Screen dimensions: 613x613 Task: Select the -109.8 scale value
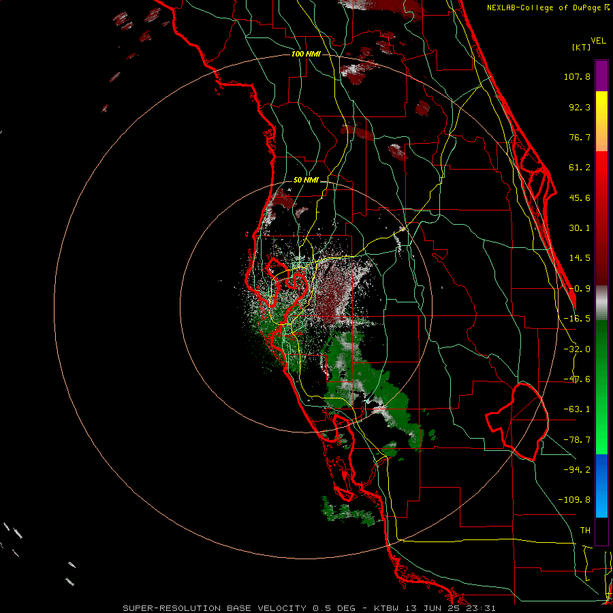tap(574, 500)
